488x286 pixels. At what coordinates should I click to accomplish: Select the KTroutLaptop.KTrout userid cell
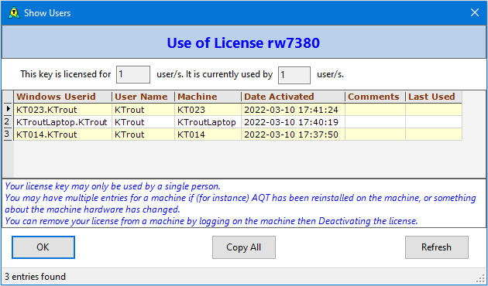point(63,122)
